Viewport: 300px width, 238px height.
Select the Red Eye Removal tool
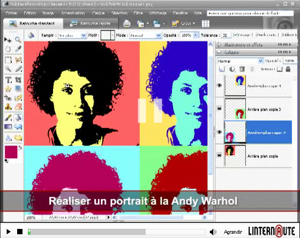pos(8,98)
